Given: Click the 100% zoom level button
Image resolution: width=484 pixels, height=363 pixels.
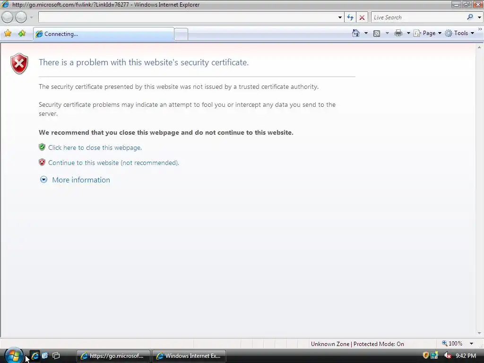Looking at the screenshot, I should pos(452,344).
